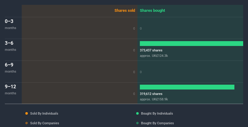Select the 3–6 months row label

point(11,46)
